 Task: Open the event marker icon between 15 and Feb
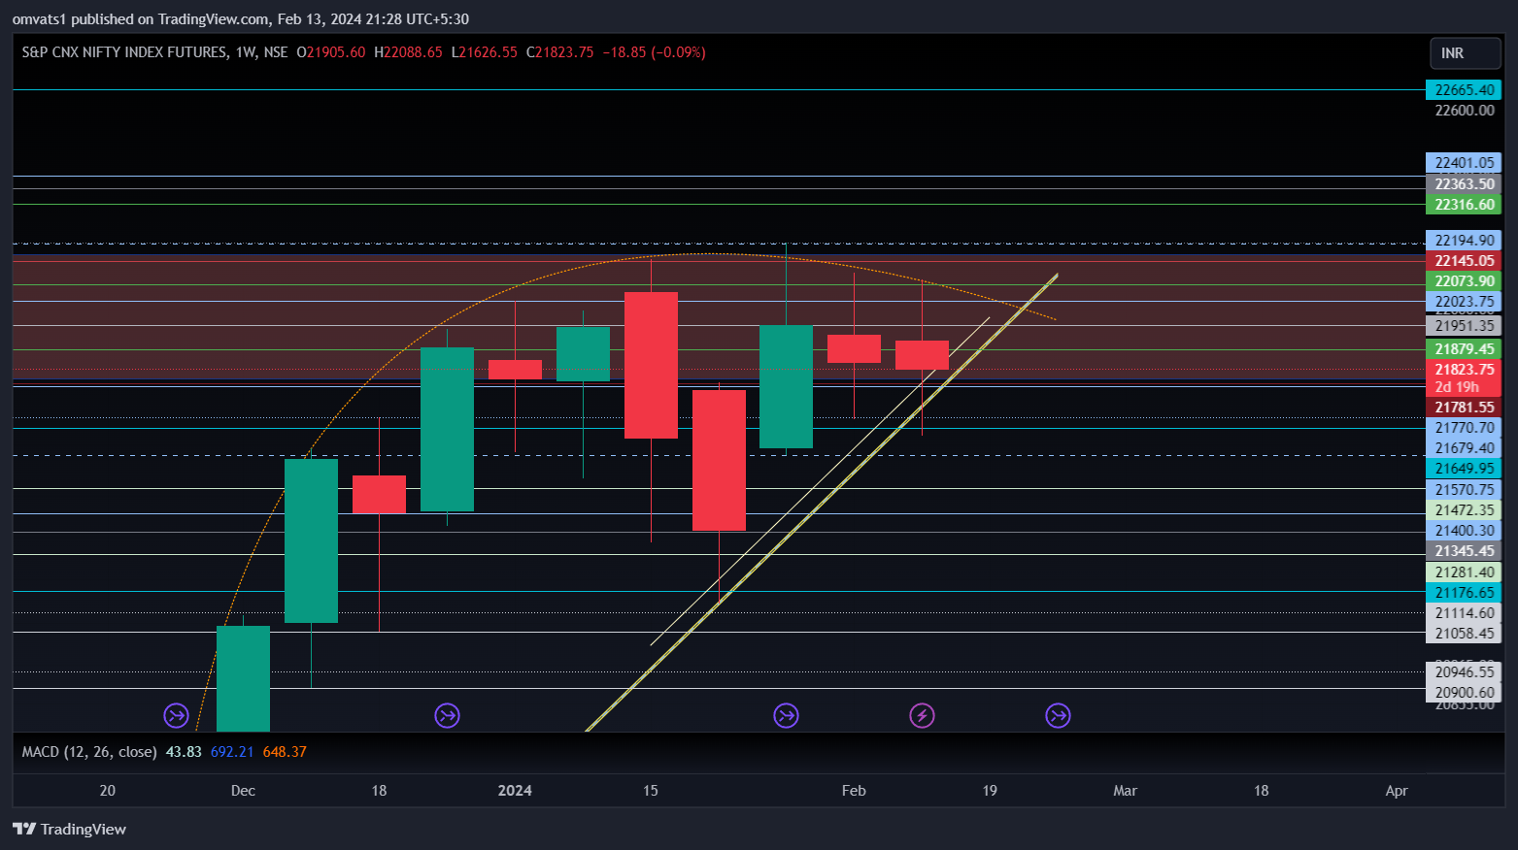click(x=786, y=716)
